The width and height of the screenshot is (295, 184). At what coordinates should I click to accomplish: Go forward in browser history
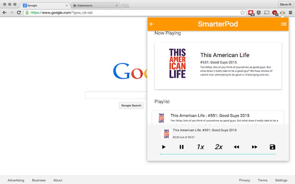pos(12,13)
